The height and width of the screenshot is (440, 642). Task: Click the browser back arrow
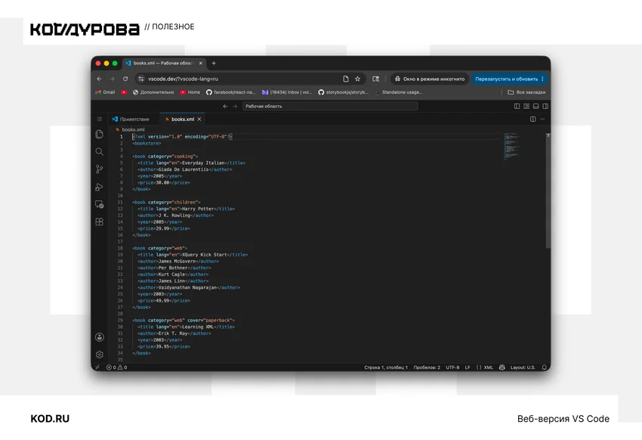click(99, 79)
